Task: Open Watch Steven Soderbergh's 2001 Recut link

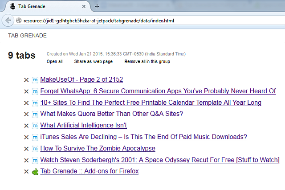Action: pos(160,160)
